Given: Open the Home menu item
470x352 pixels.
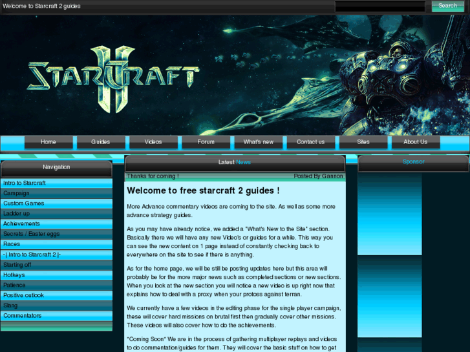Looking at the screenshot, I should click(x=48, y=142).
